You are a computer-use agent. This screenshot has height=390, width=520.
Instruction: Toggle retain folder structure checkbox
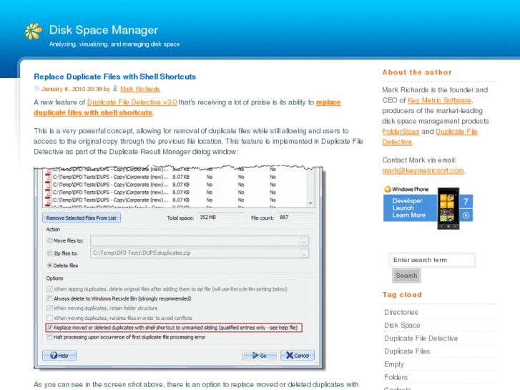pos(50,308)
